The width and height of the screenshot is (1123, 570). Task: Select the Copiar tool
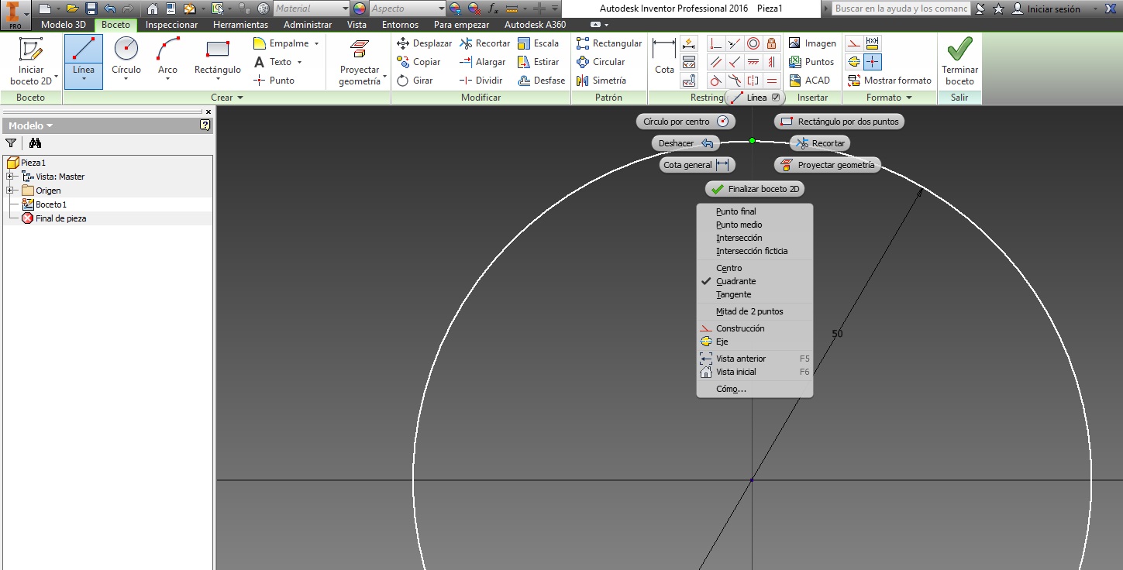[419, 62]
